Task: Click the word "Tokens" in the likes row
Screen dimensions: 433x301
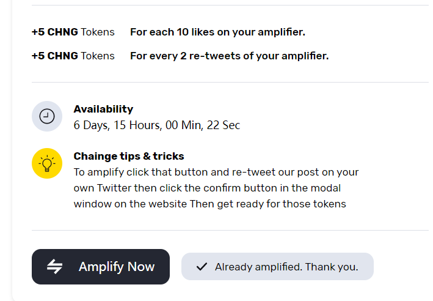Action: pos(98,32)
